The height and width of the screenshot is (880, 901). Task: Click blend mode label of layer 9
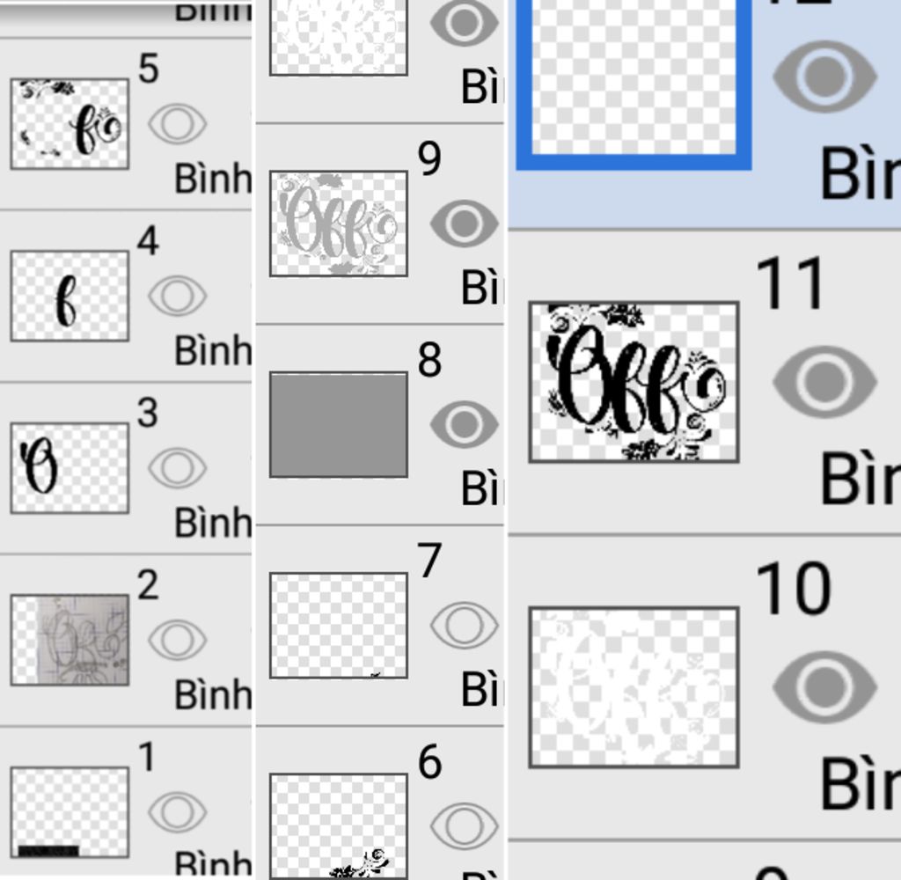(481, 287)
